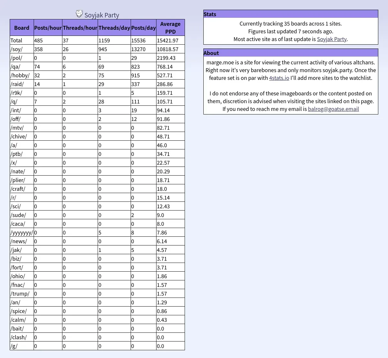Select the Total row label
The width and height of the screenshot is (388, 358).
coord(22,40)
